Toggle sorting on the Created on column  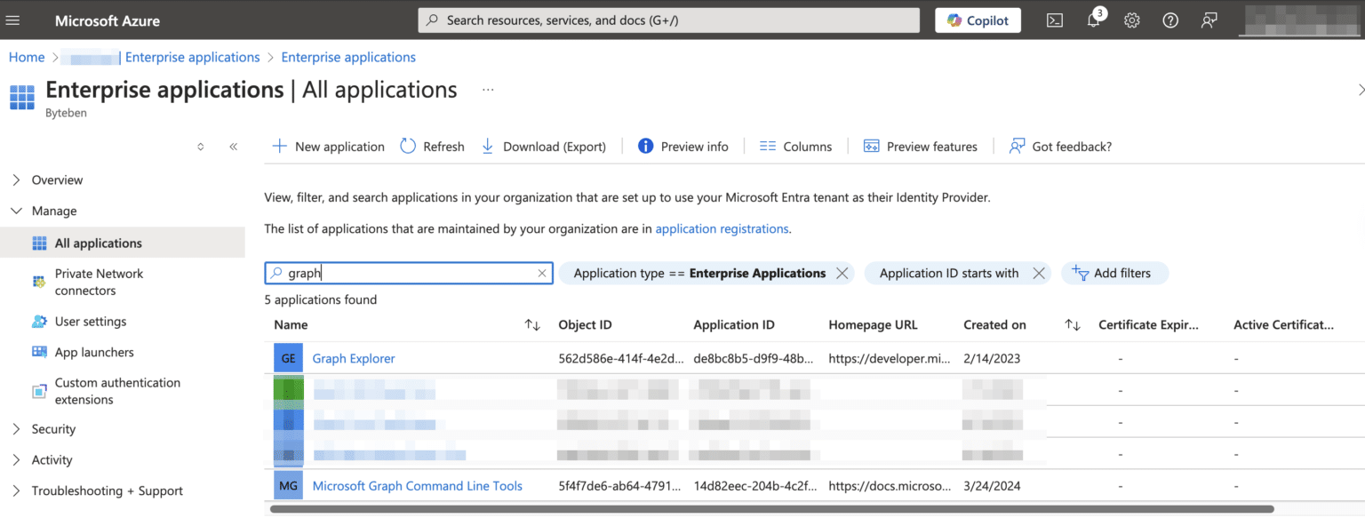pos(1072,325)
